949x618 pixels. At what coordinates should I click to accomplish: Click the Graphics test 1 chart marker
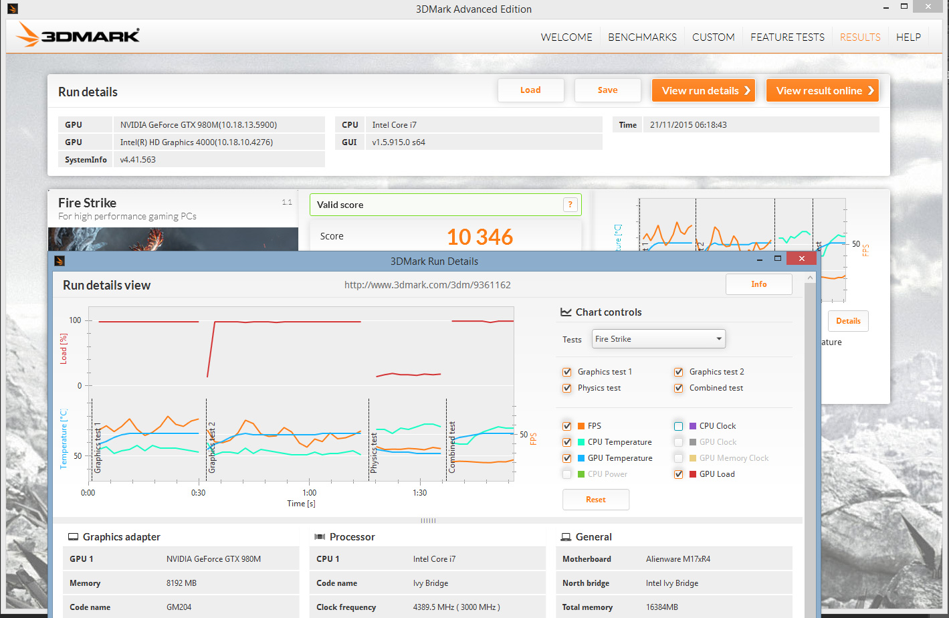[98, 447]
